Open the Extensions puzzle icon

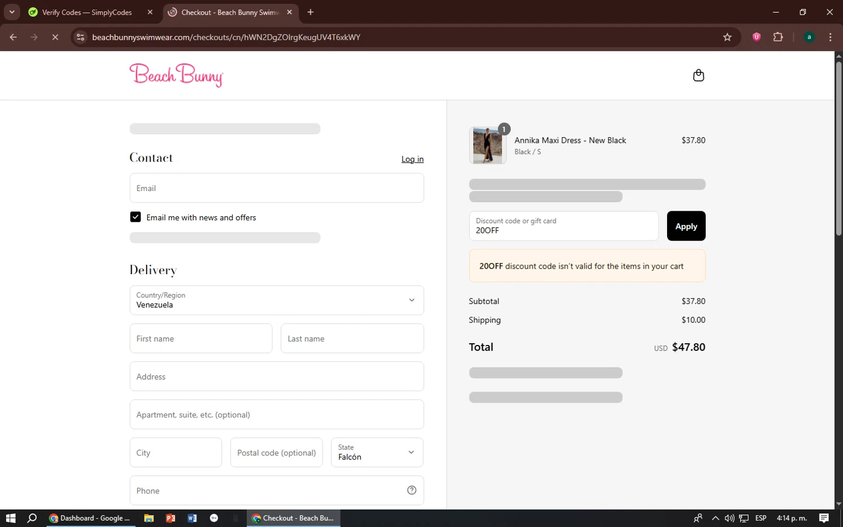[778, 37]
